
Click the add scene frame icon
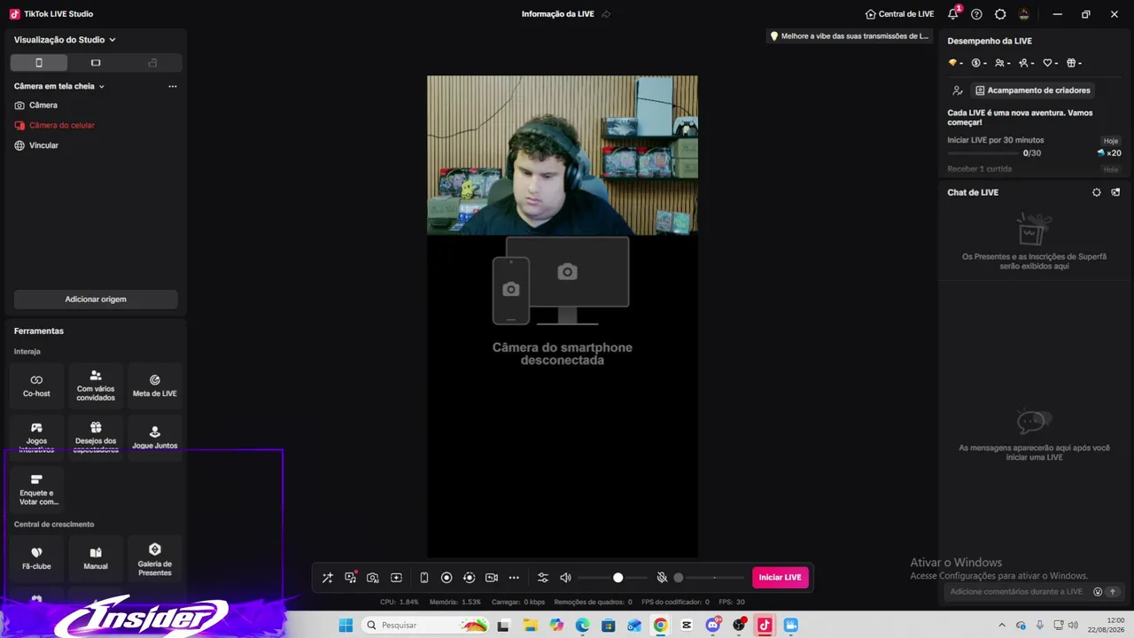pyautogui.click(x=396, y=578)
